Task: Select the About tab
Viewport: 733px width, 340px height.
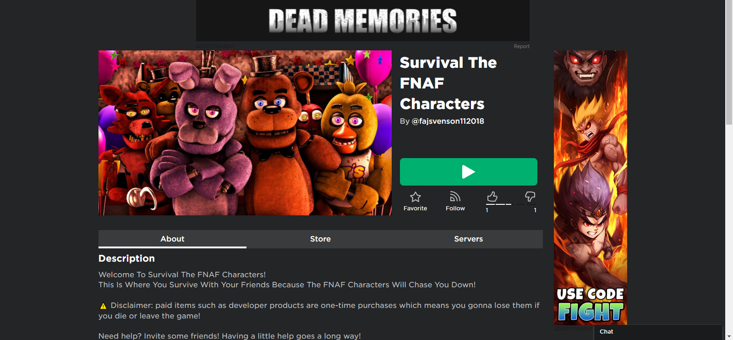Action: (172, 239)
